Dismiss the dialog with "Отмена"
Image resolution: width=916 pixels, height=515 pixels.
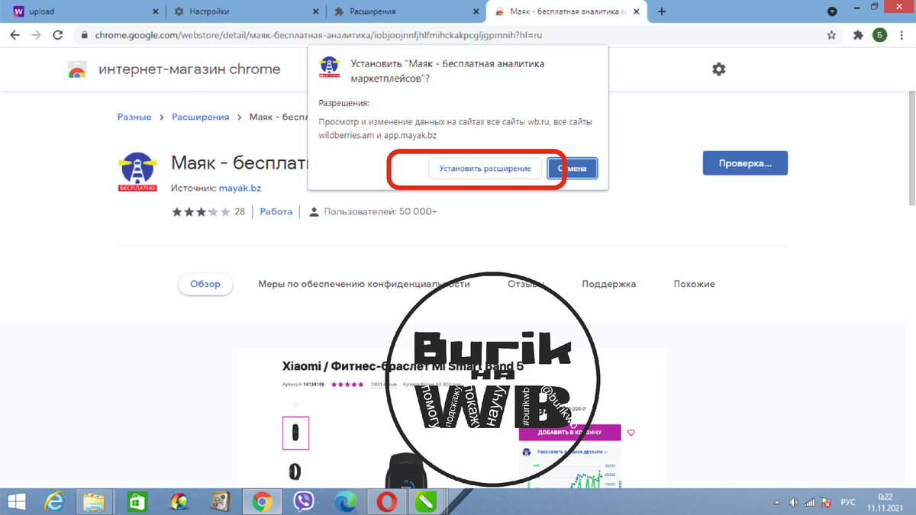tap(572, 169)
